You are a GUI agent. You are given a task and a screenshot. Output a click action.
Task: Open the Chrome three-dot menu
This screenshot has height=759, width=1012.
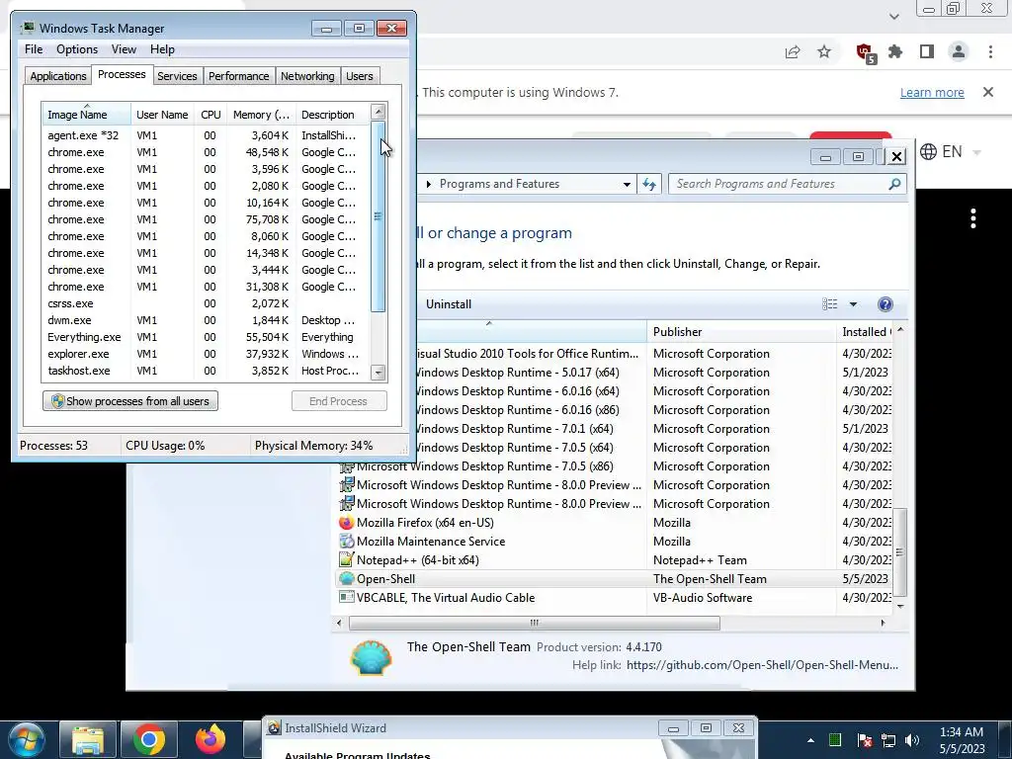(990, 51)
